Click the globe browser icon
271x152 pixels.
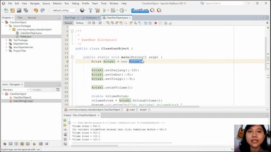[82, 10]
